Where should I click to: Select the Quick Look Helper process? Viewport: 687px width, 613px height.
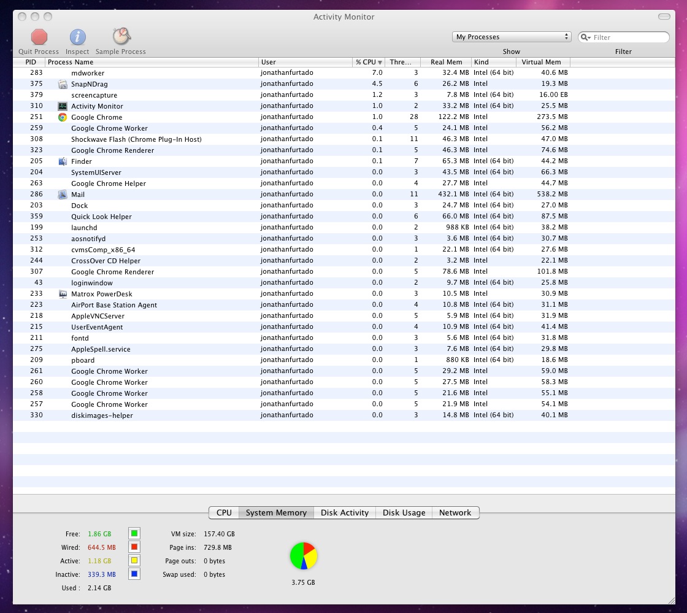click(x=344, y=217)
